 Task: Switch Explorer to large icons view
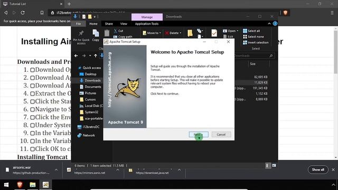[274, 165]
